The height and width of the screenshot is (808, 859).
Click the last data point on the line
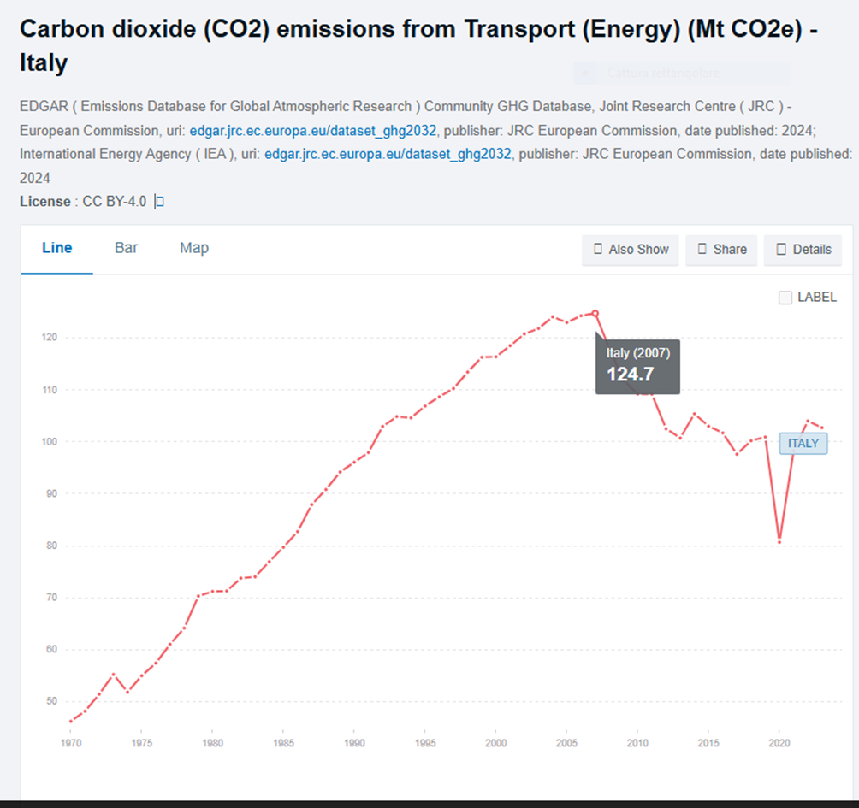822,428
